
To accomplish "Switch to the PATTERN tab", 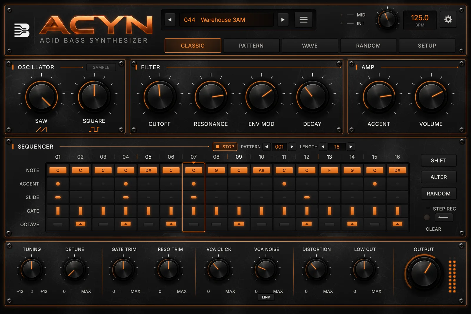I will 251,46.
